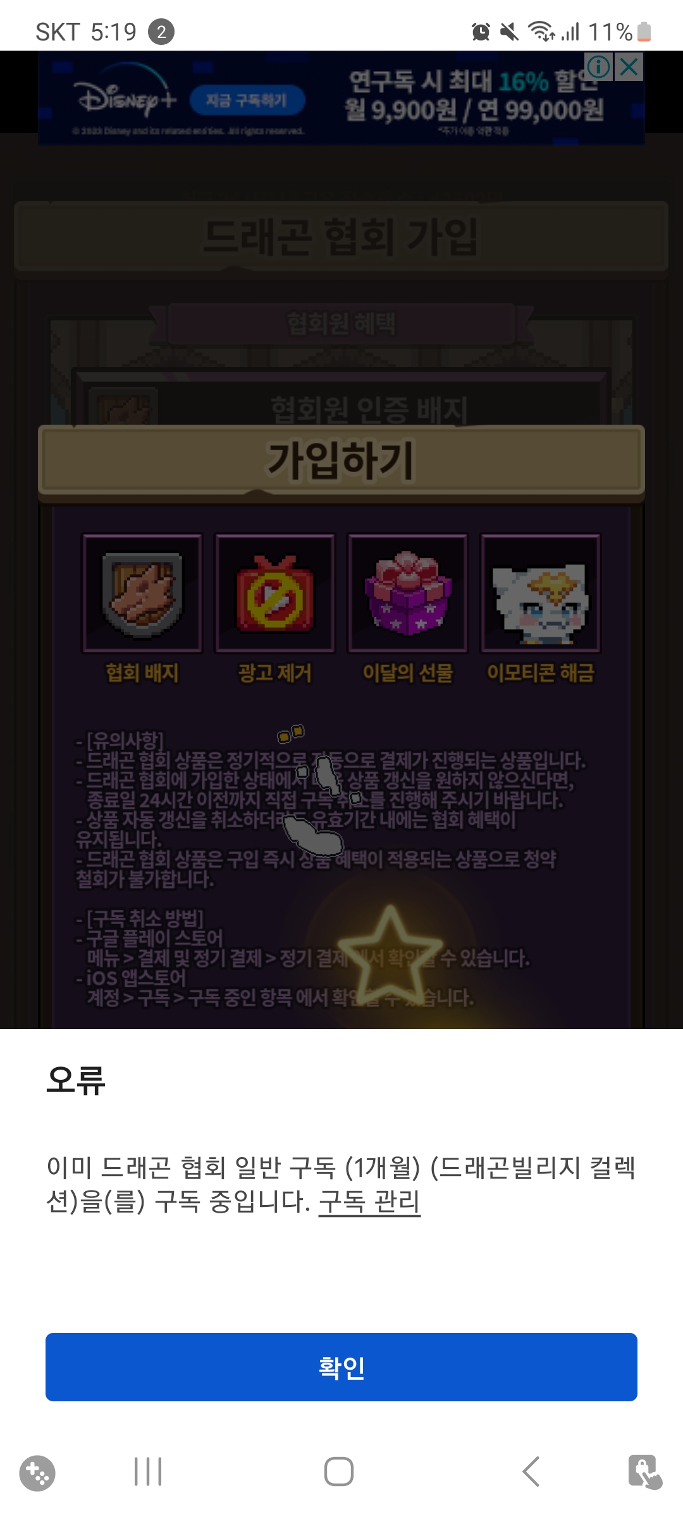
Task: Tap the 가입하기 join banner
Action: (341, 460)
